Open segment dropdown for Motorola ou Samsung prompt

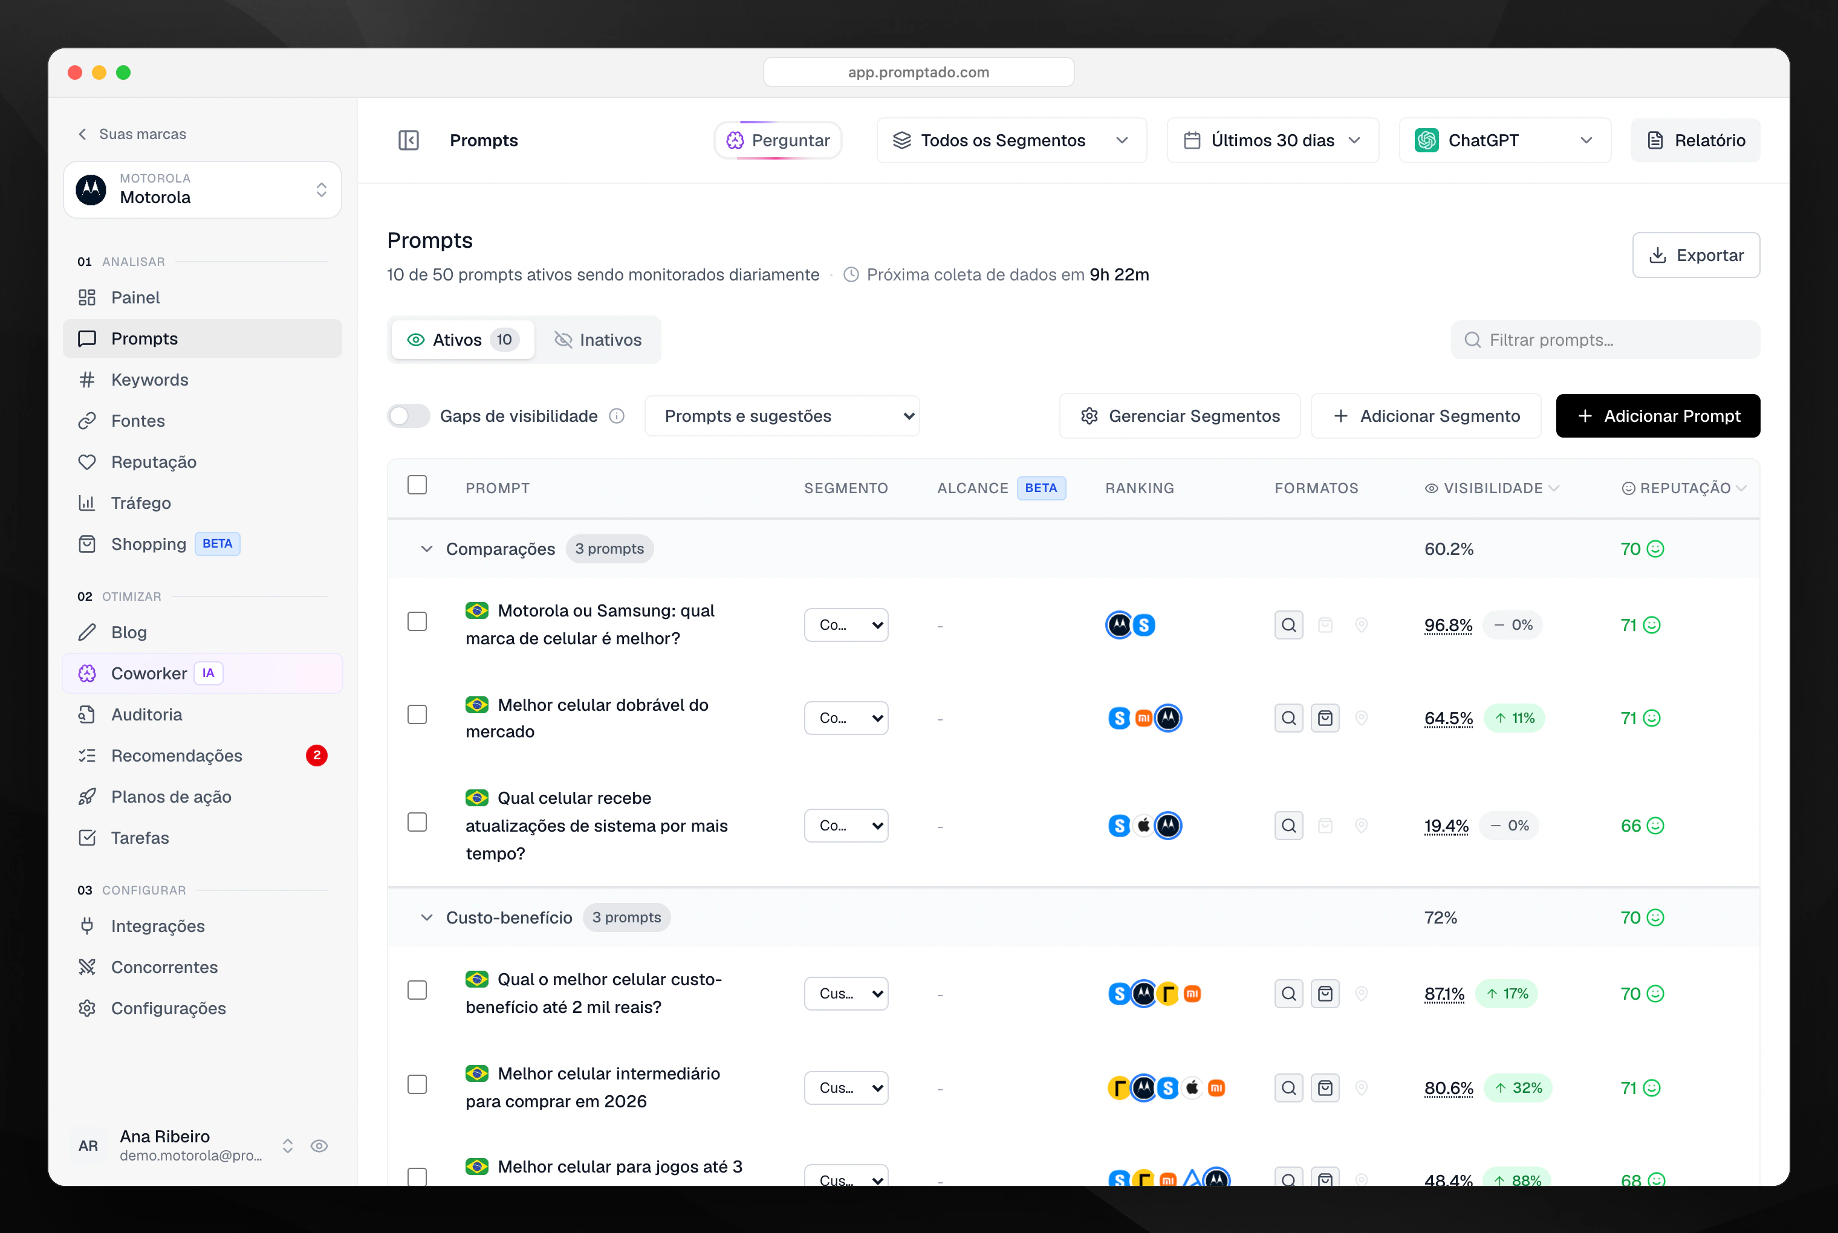click(x=846, y=625)
